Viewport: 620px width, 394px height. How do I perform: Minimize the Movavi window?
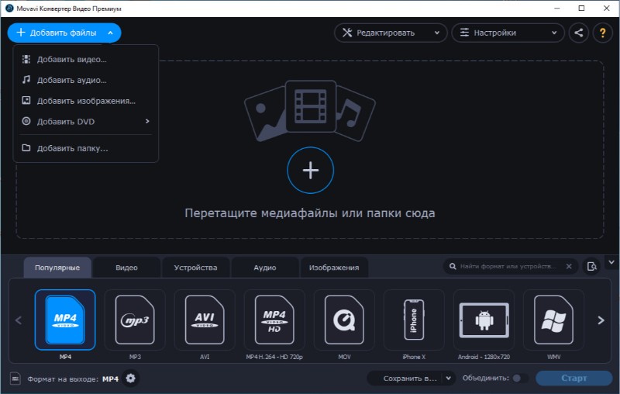556,9
